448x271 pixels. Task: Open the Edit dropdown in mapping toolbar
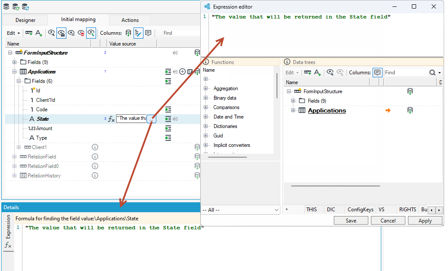coord(13,33)
